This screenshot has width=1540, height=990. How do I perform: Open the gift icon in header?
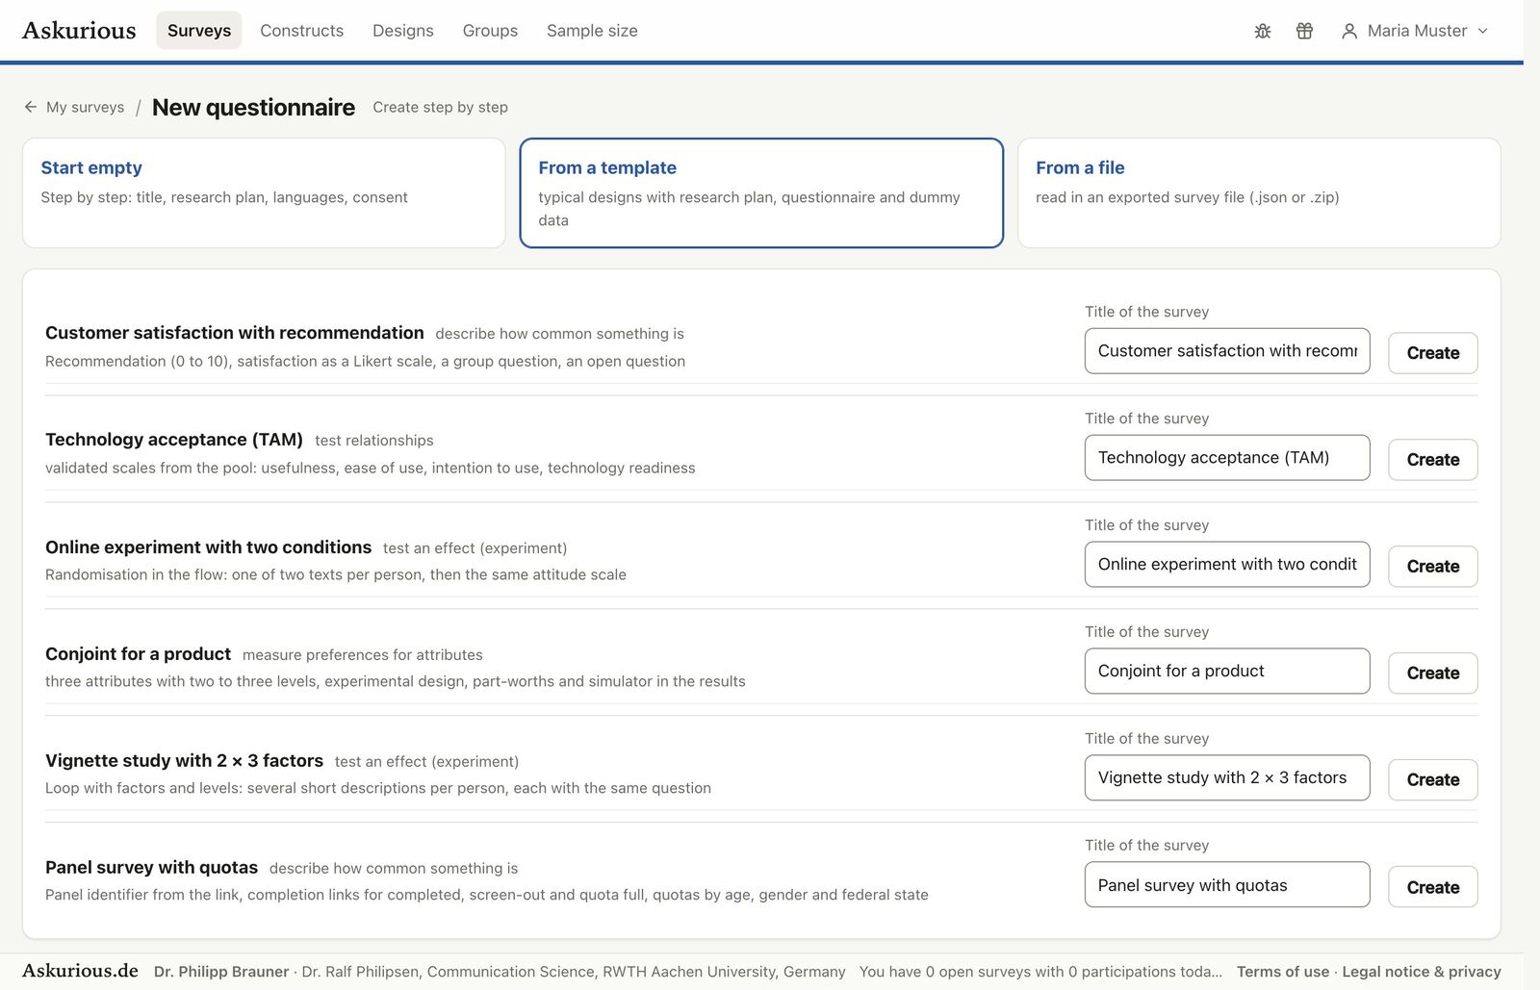click(1304, 31)
